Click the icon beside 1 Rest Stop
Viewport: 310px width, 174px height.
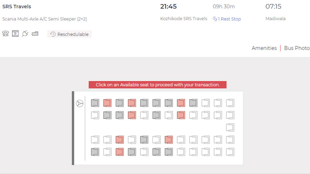(215, 19)
